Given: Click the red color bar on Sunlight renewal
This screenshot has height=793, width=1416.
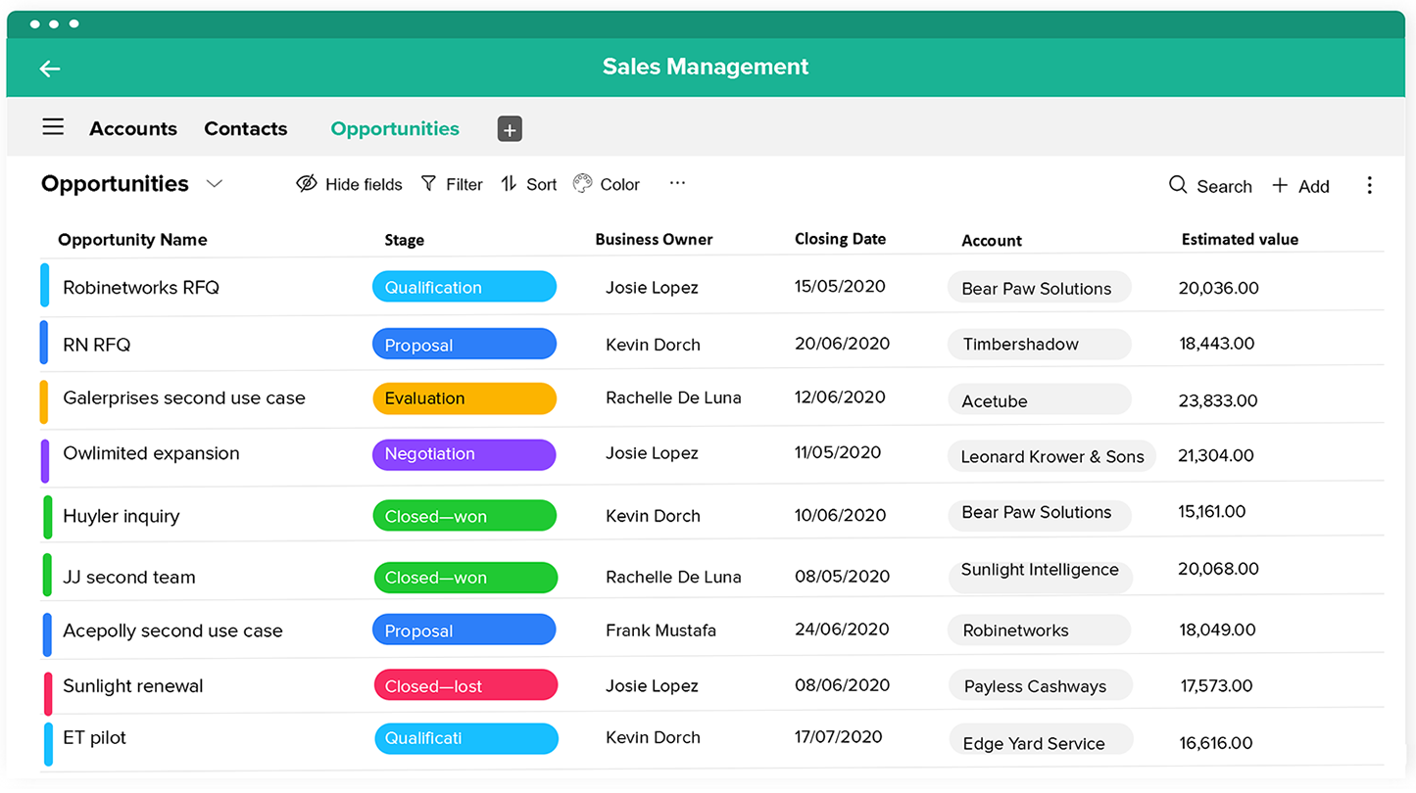Looking at the screenshot, I should [47, 692].
